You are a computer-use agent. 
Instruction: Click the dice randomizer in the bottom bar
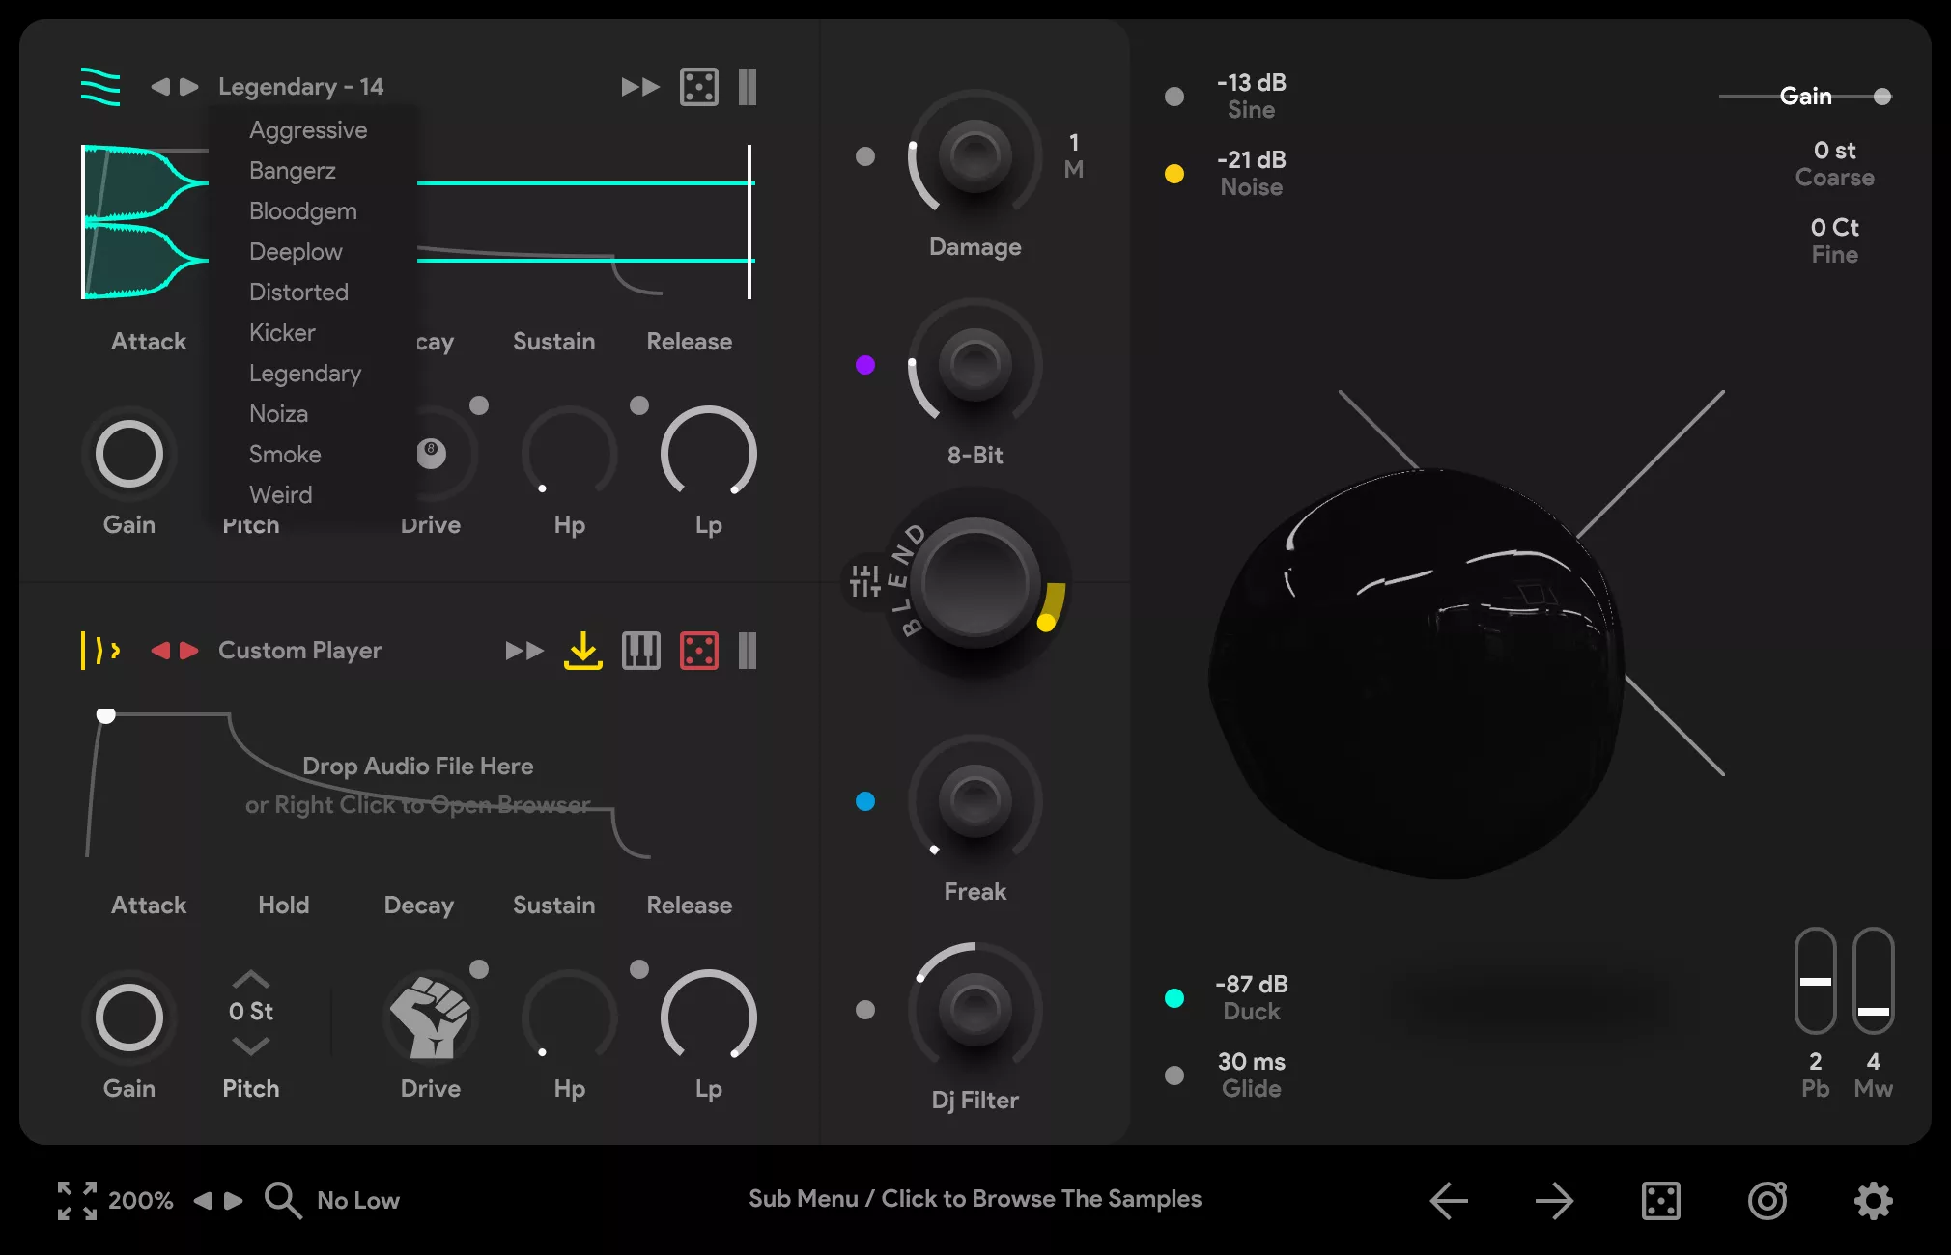click(1661, 1200)
